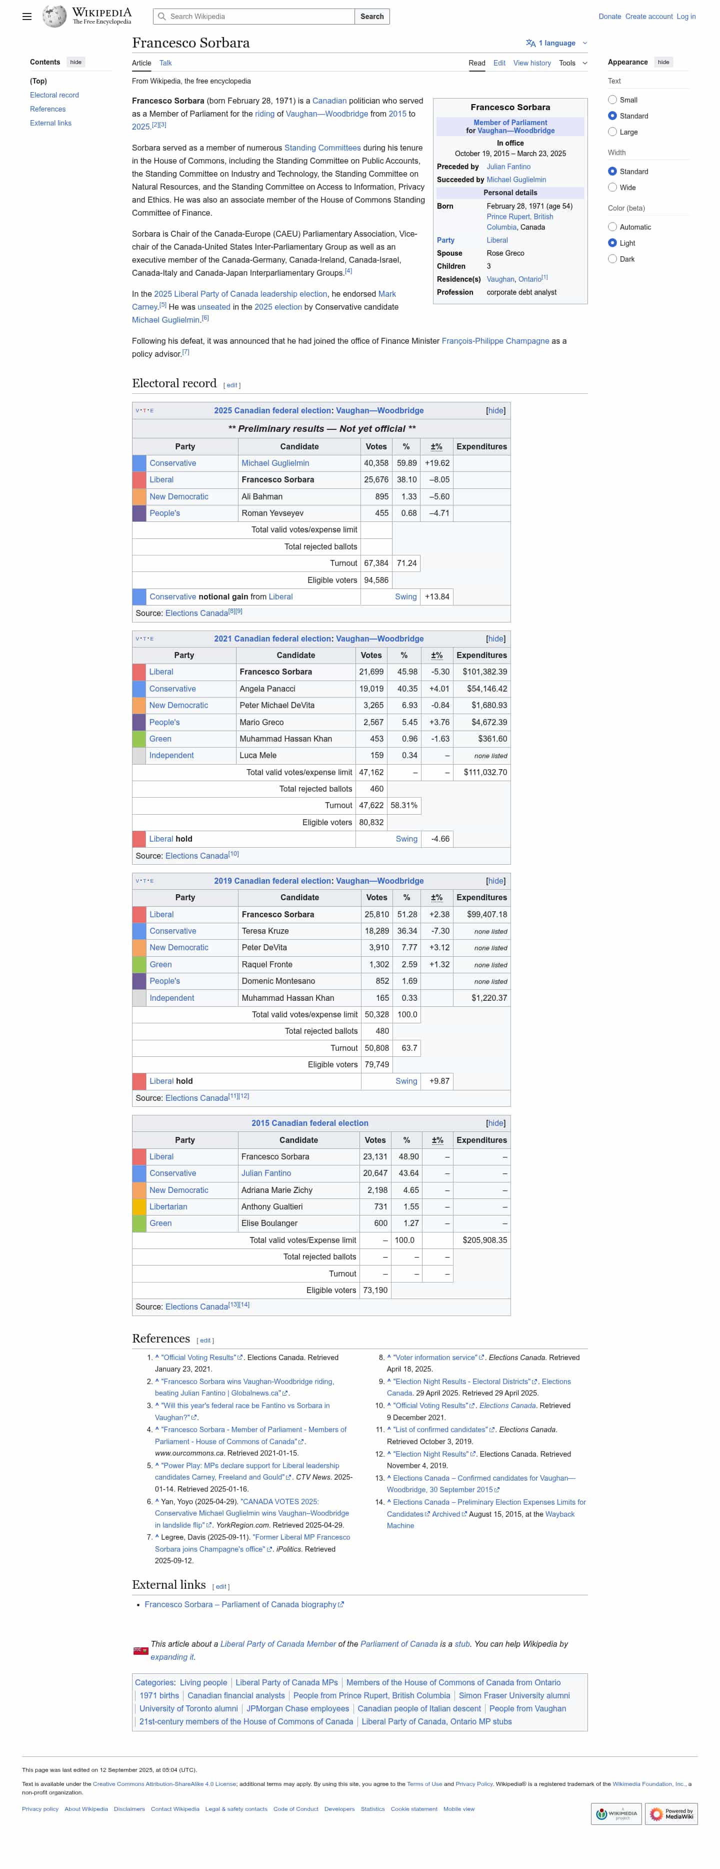Viewport: 720px width, 1869px height.
Task: Open the Tools dropdown menu
Action: click(x=573, y=63)
